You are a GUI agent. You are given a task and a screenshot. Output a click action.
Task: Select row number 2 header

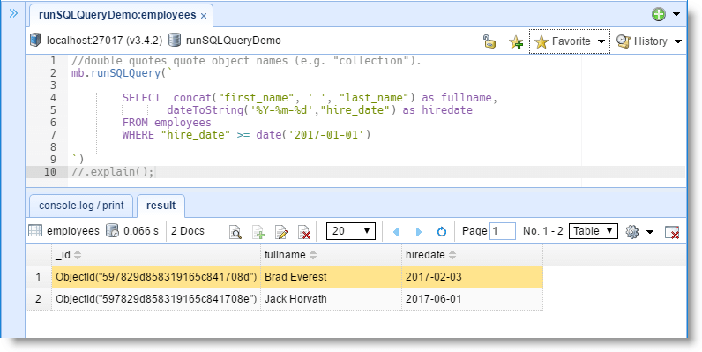(x=39, y=299)
